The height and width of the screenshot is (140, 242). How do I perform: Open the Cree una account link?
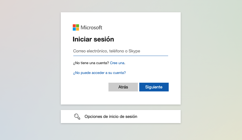pos(117,63)
